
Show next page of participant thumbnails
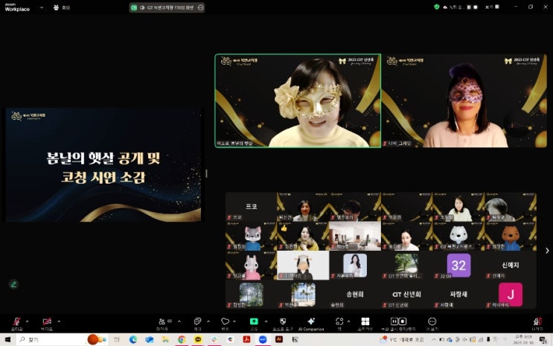click(547, 251)
